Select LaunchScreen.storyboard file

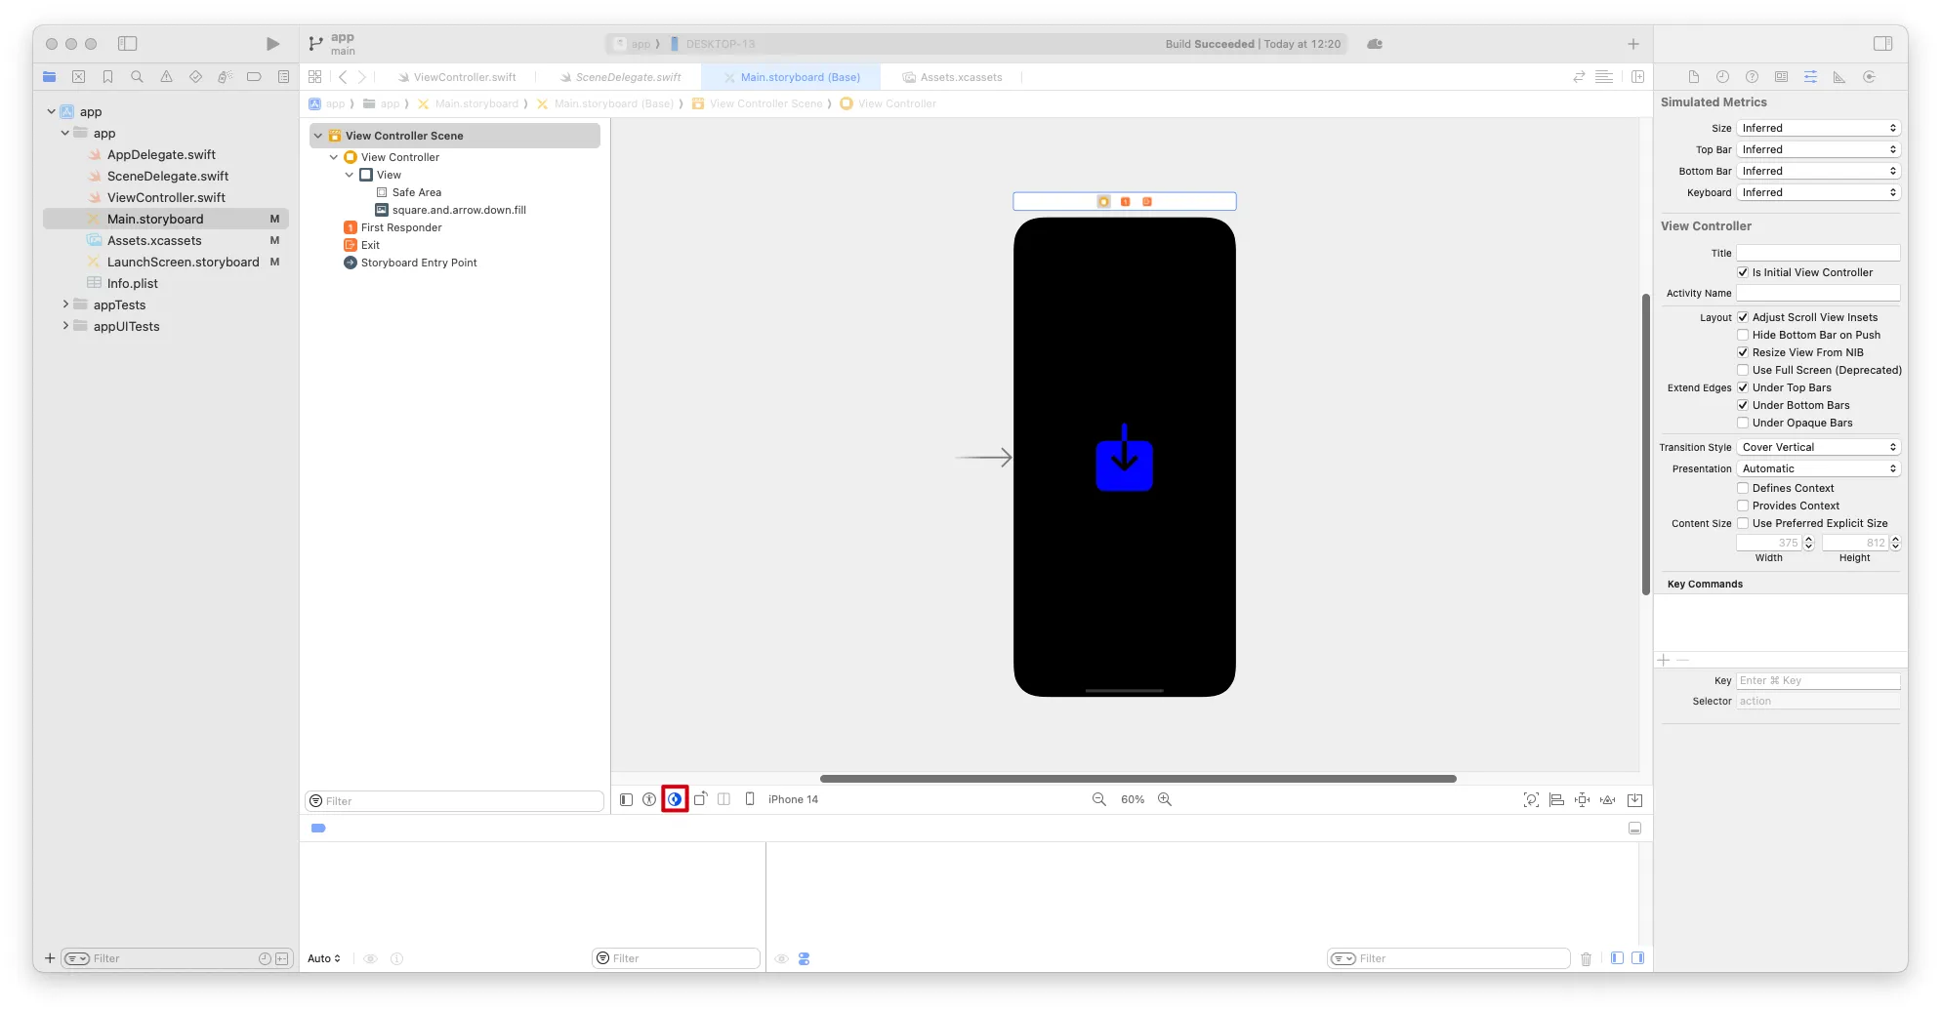coord(183,262)
